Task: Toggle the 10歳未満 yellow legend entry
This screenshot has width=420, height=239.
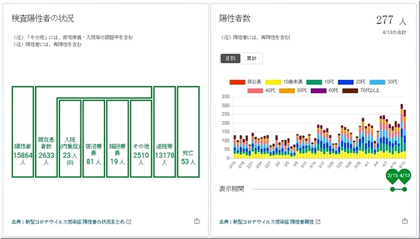Action: point(282,82)
